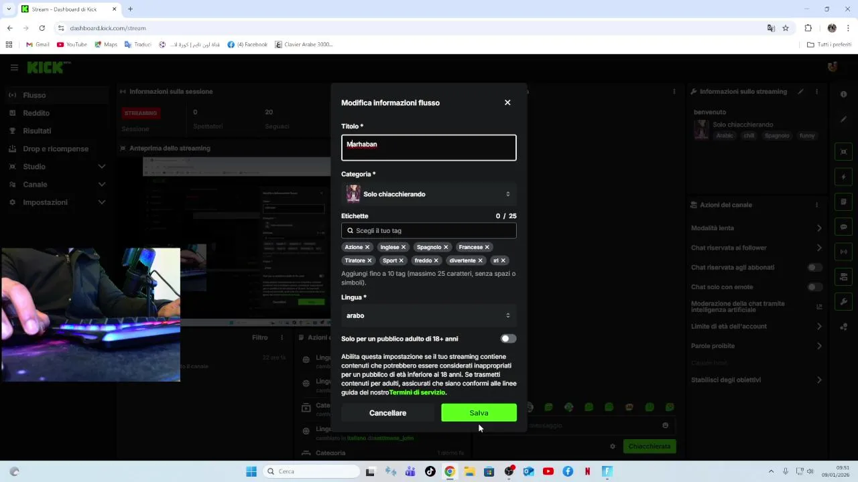Remove the Francese tag
This screenshot has width=858, height=482.
coord(487,247)
